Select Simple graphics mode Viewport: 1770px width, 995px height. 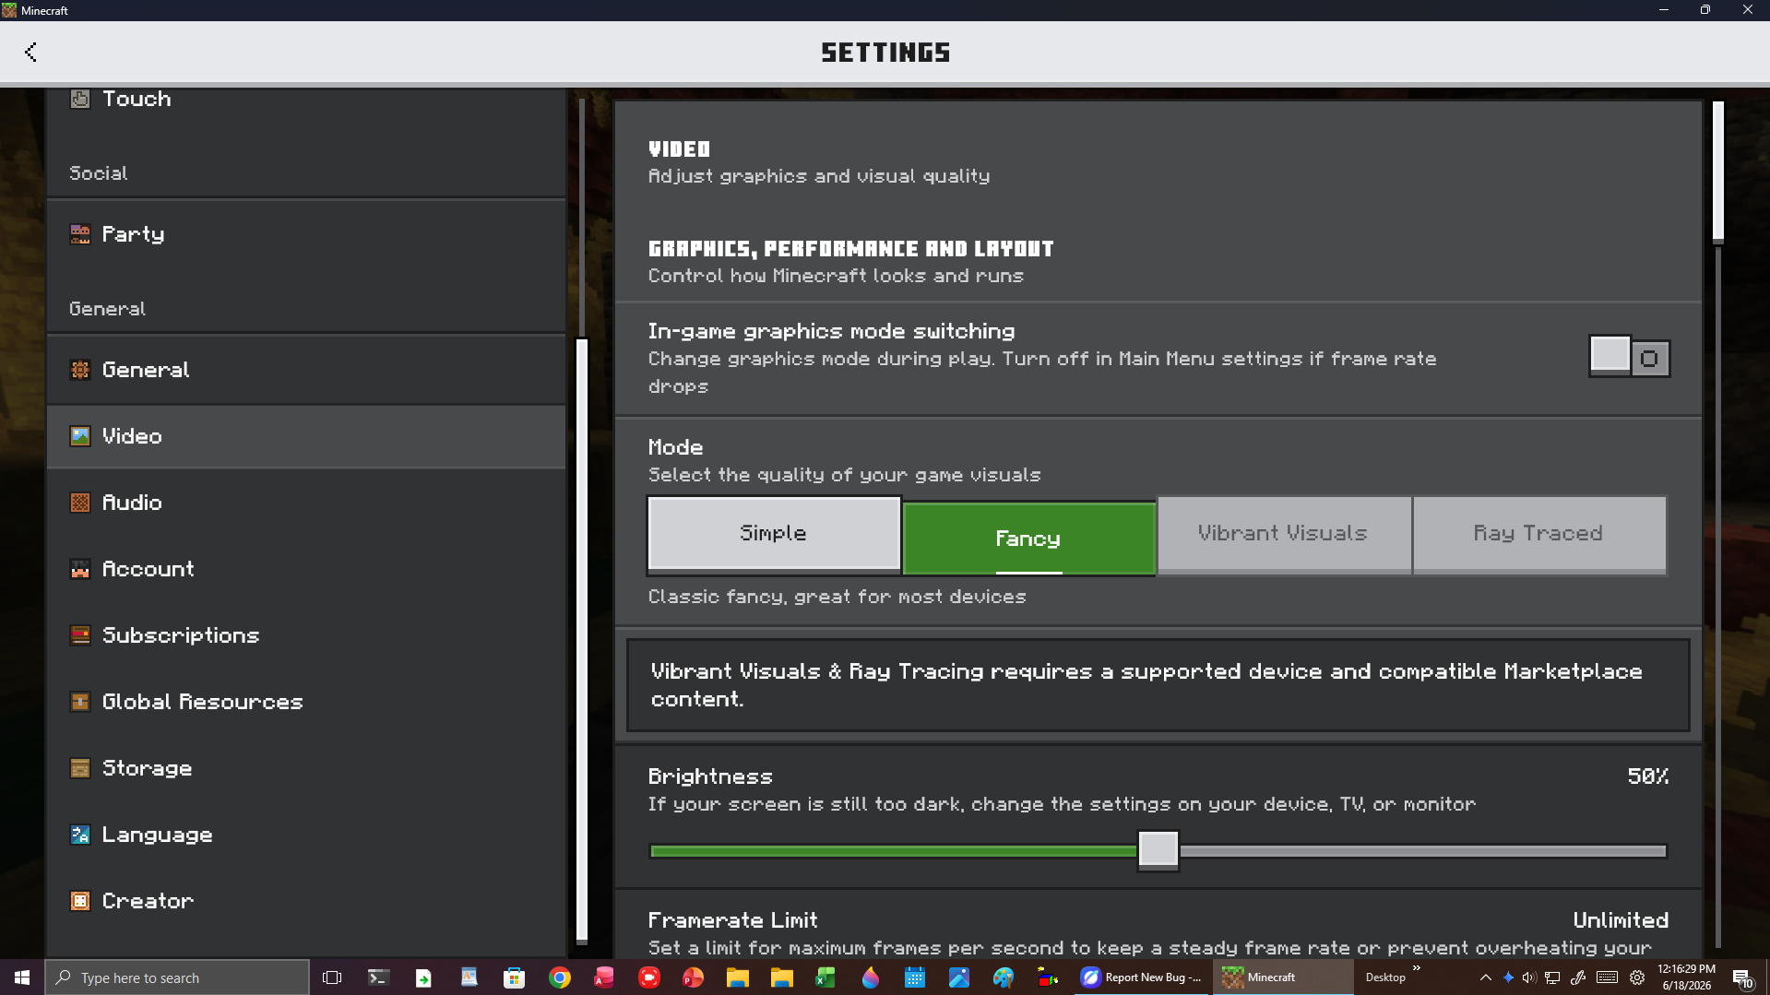(x=774, y=534)
